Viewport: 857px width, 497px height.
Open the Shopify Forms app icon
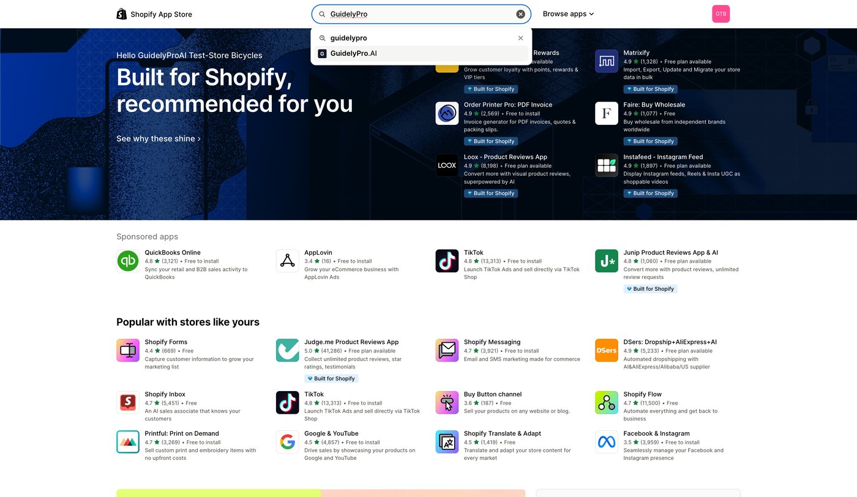click(128, 350)
